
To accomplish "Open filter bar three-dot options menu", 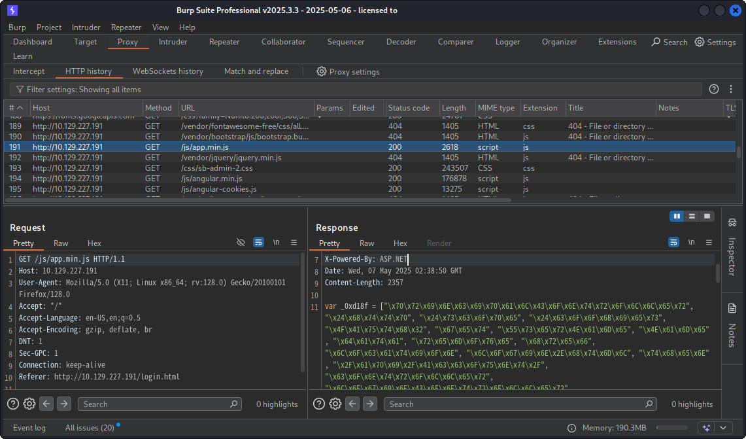I will click(x=730, y=89).
